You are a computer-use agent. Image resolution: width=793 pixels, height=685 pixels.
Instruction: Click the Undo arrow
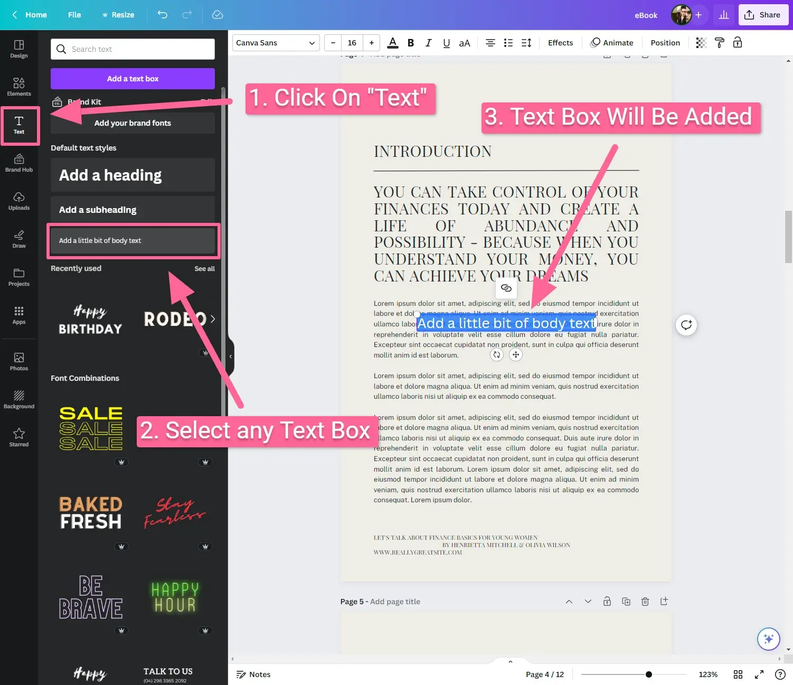[163, 15]
